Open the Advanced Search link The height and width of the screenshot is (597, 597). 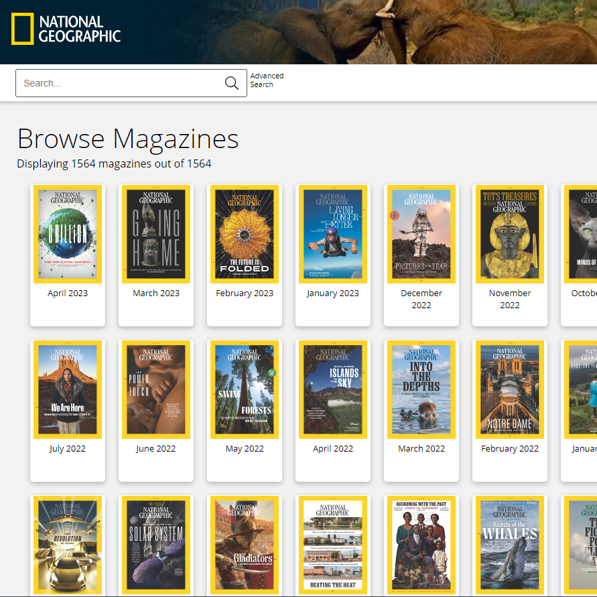click(267, 80)
